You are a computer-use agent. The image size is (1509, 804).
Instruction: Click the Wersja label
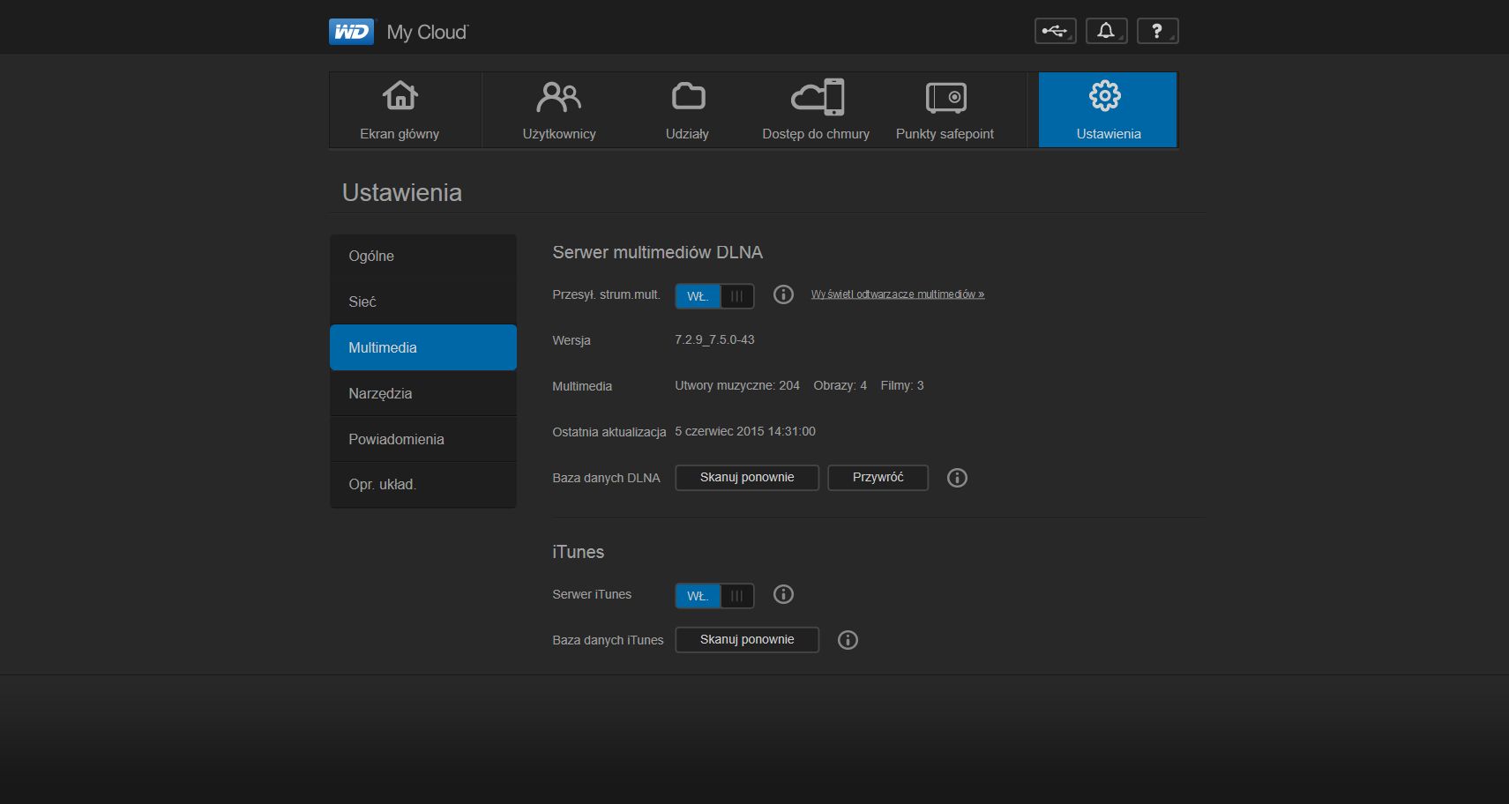pyautogui.click(x=571, y=340)
